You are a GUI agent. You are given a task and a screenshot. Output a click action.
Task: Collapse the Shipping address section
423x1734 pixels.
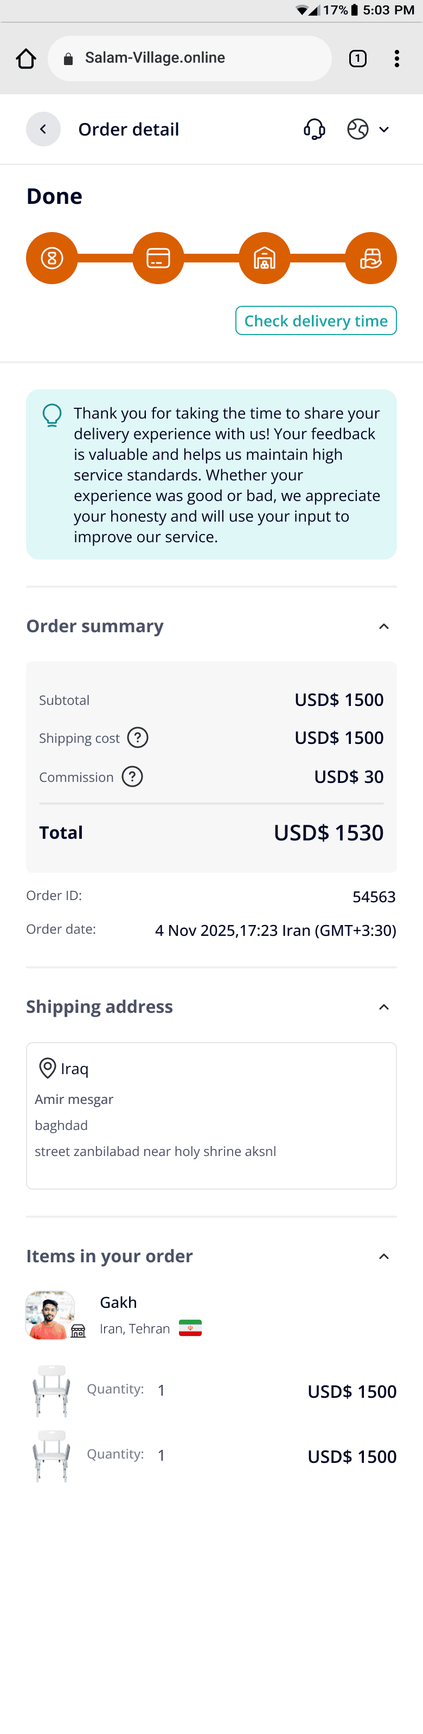pos(384,1007)
